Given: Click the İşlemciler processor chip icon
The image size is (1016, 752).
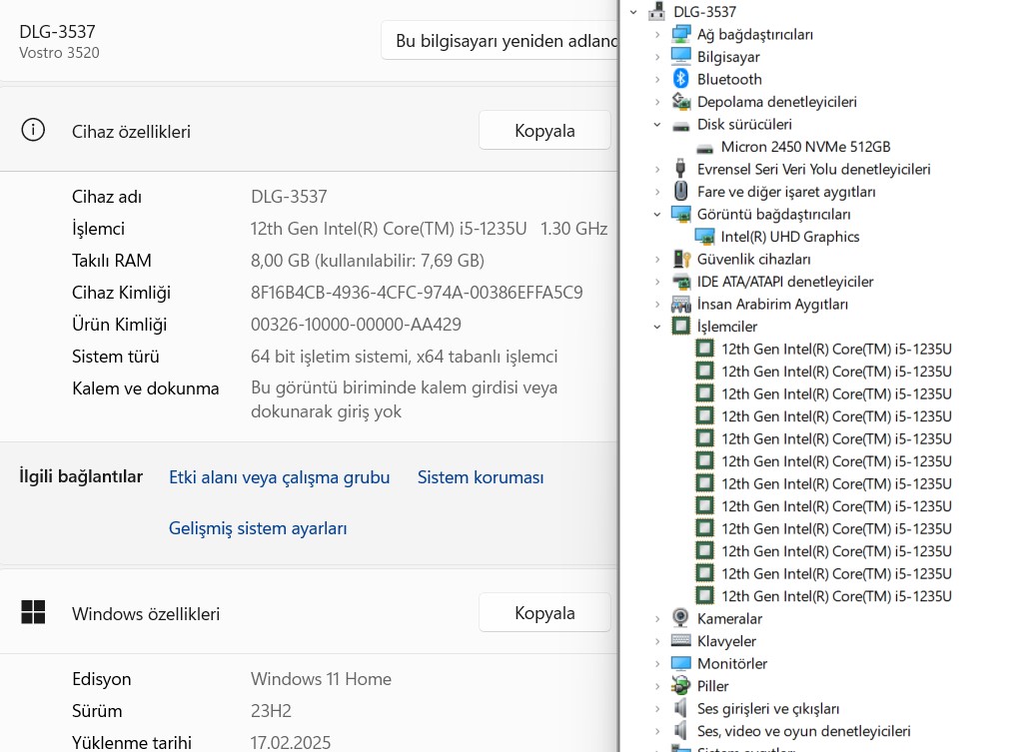Looking at the screenshot, I should pyautogui.click(x=681, y=326).
